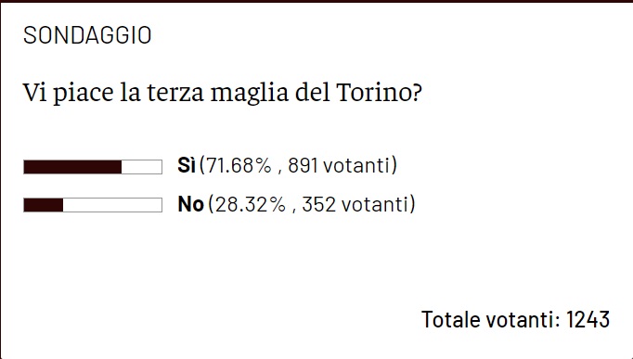
Task: Click the word terza in question
Action: pyautogui.click(x=175, y=93)
